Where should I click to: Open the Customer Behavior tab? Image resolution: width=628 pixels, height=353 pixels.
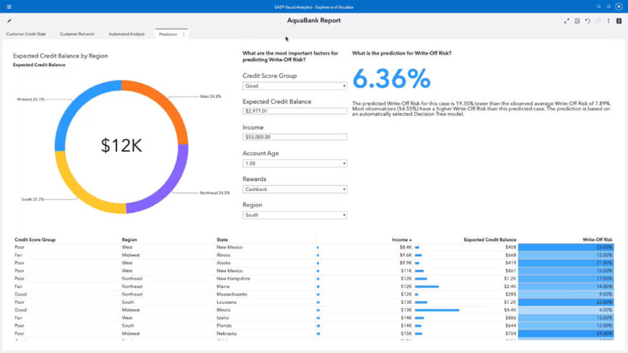click(x=77, y=34)
